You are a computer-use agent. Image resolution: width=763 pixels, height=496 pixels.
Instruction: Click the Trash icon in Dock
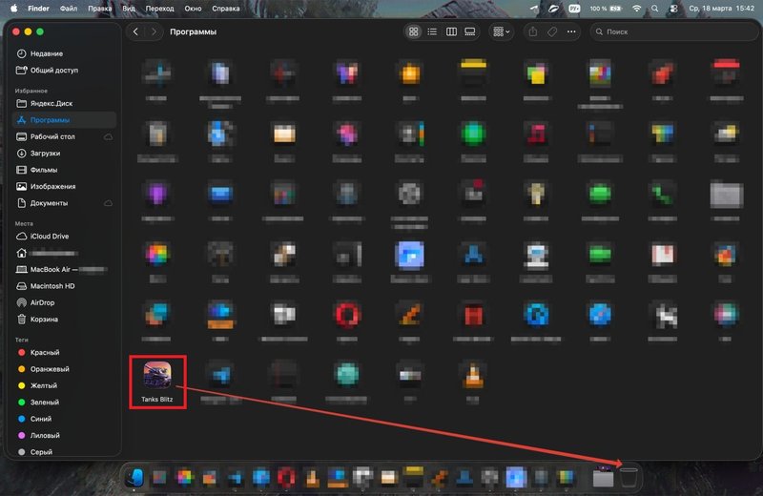629,476
